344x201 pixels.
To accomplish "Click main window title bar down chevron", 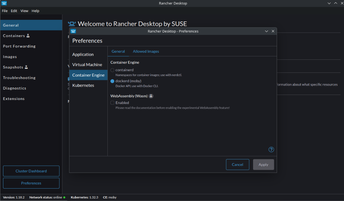I will [329, 3].
